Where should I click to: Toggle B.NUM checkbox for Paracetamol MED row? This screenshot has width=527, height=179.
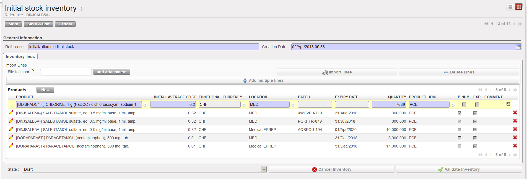[459, 138]
